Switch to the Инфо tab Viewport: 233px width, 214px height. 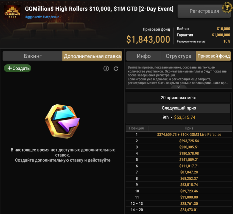click(143, 56)
